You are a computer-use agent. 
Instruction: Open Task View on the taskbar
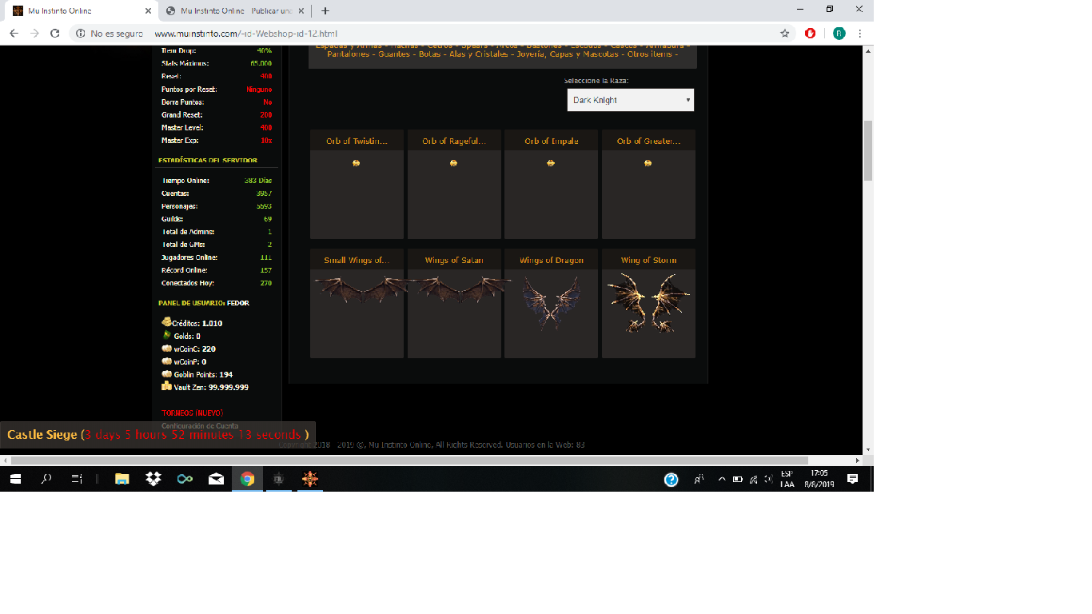tap(77, 479)
